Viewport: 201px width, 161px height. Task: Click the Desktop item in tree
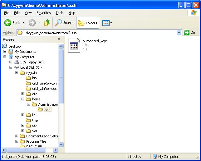14,46
